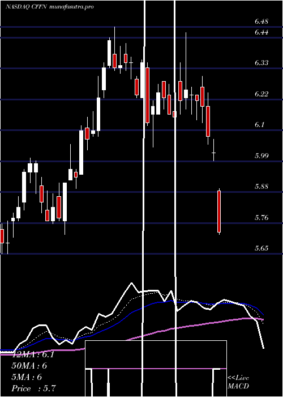
Task: Select the 6.33 price axis label
Action: [x=261, y=63]
